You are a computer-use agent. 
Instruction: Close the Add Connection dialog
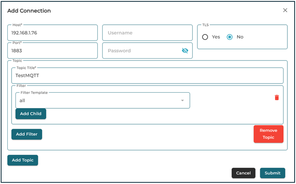click(285, 10)
